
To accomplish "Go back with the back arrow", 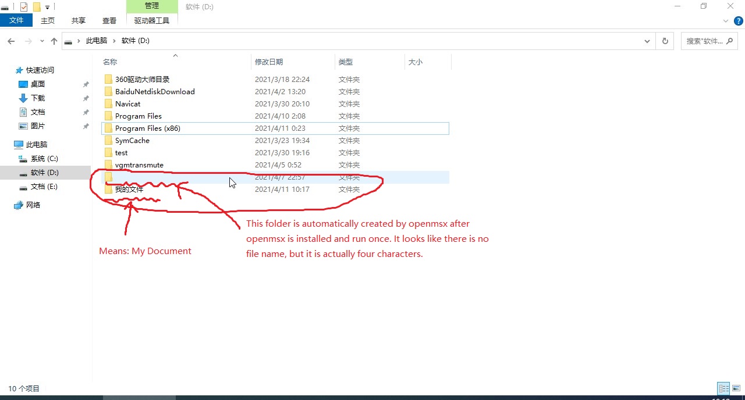I will click(11, 41).
